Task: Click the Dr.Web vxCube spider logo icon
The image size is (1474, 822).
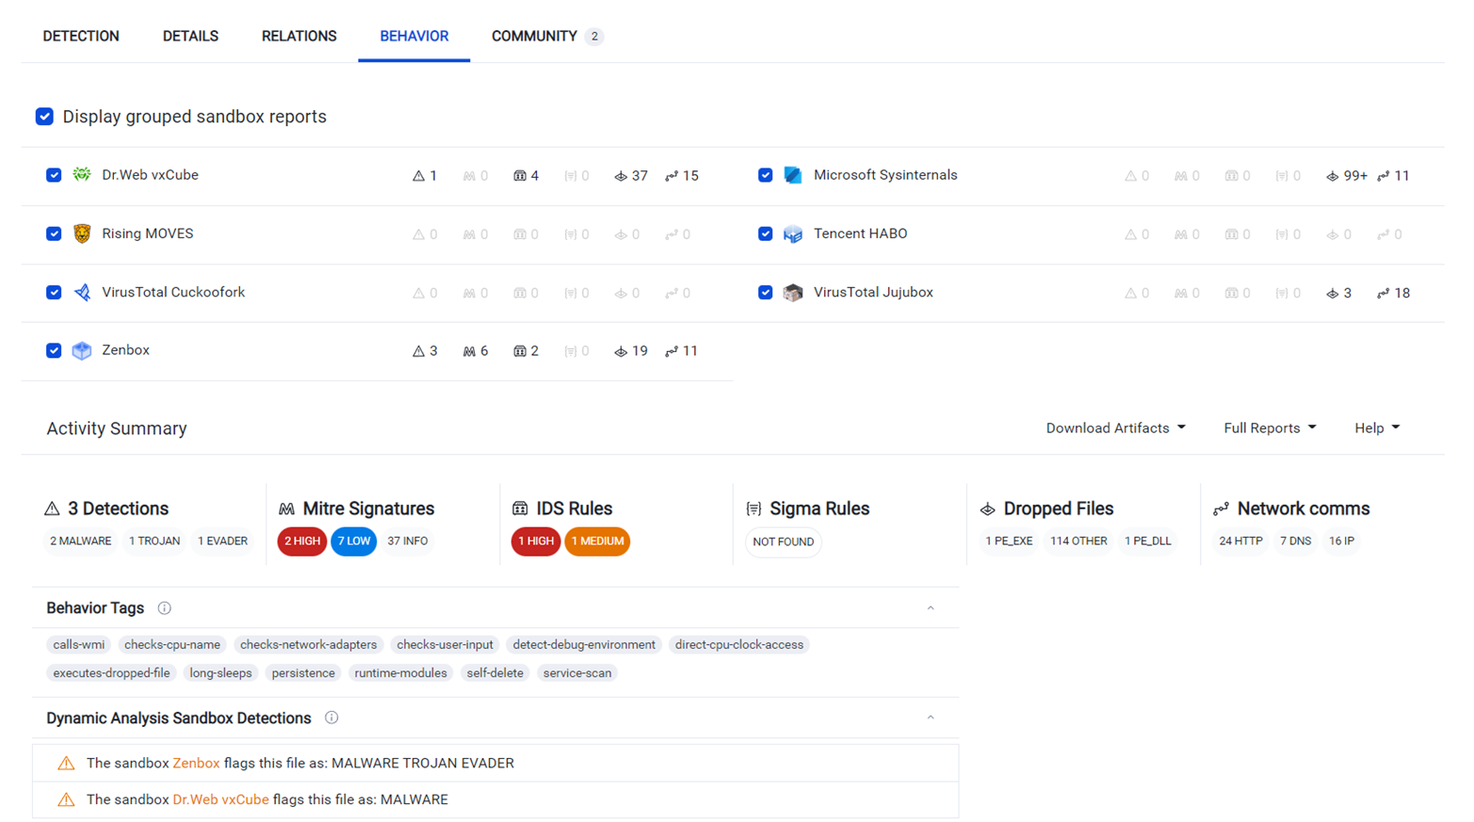Action: click(x=82, y=175)
